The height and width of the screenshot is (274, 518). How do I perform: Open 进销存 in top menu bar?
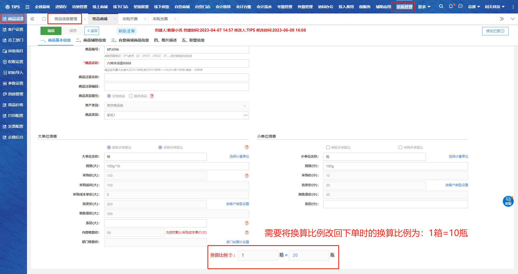coord(61,7)
